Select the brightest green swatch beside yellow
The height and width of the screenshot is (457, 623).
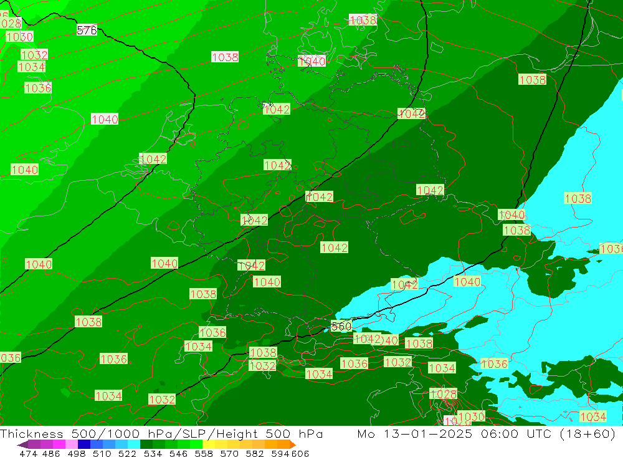click(x=196, y=445)
